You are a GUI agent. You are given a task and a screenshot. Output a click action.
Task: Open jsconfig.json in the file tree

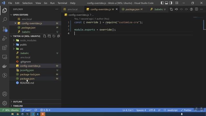point(35,70)
